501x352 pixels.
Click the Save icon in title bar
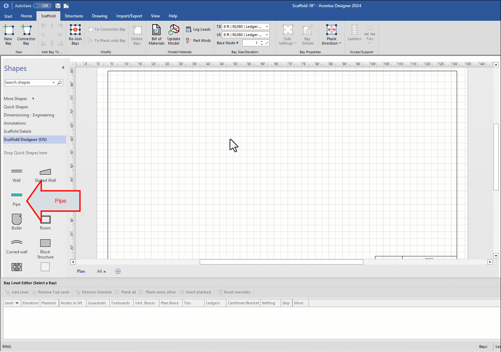[58, 6]
